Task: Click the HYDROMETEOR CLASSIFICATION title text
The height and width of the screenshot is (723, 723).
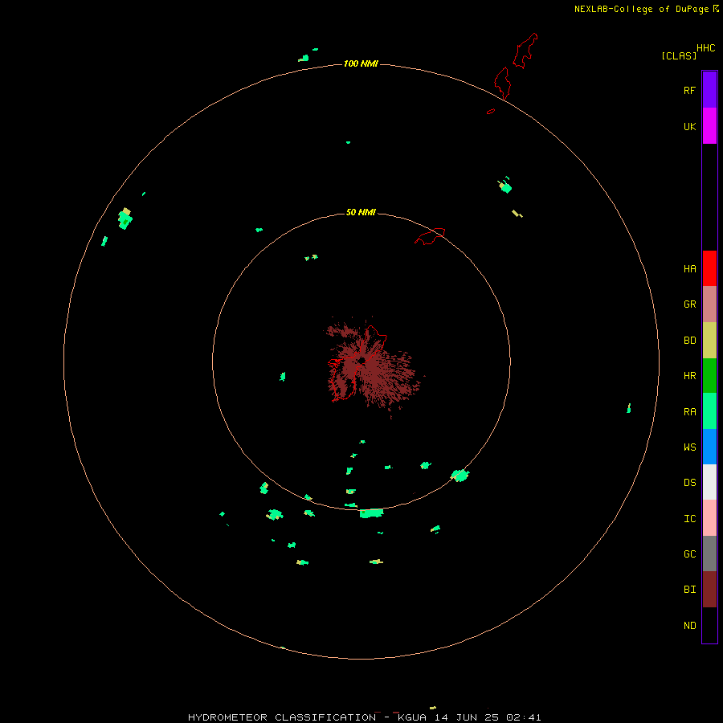Action: [282, 717]
